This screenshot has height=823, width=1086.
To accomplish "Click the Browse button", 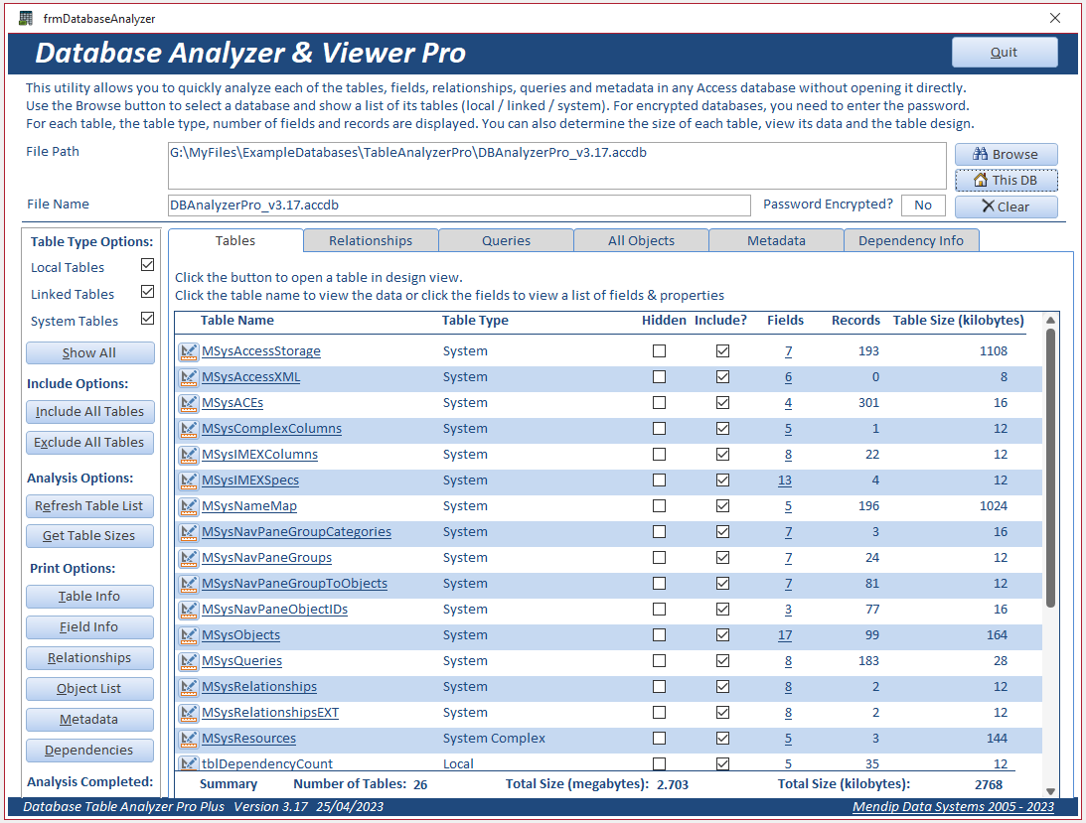I will point(1006,154).
